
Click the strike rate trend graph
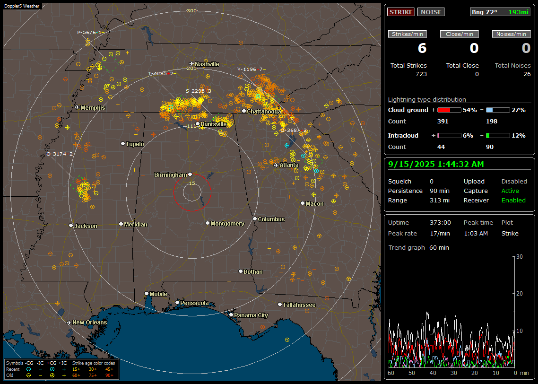pyautogui.click(x=451, y=312)
